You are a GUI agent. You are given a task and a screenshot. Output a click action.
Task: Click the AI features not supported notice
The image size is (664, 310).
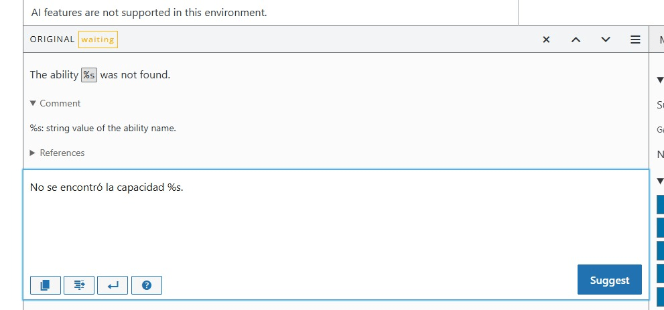[x=149, y=13]
